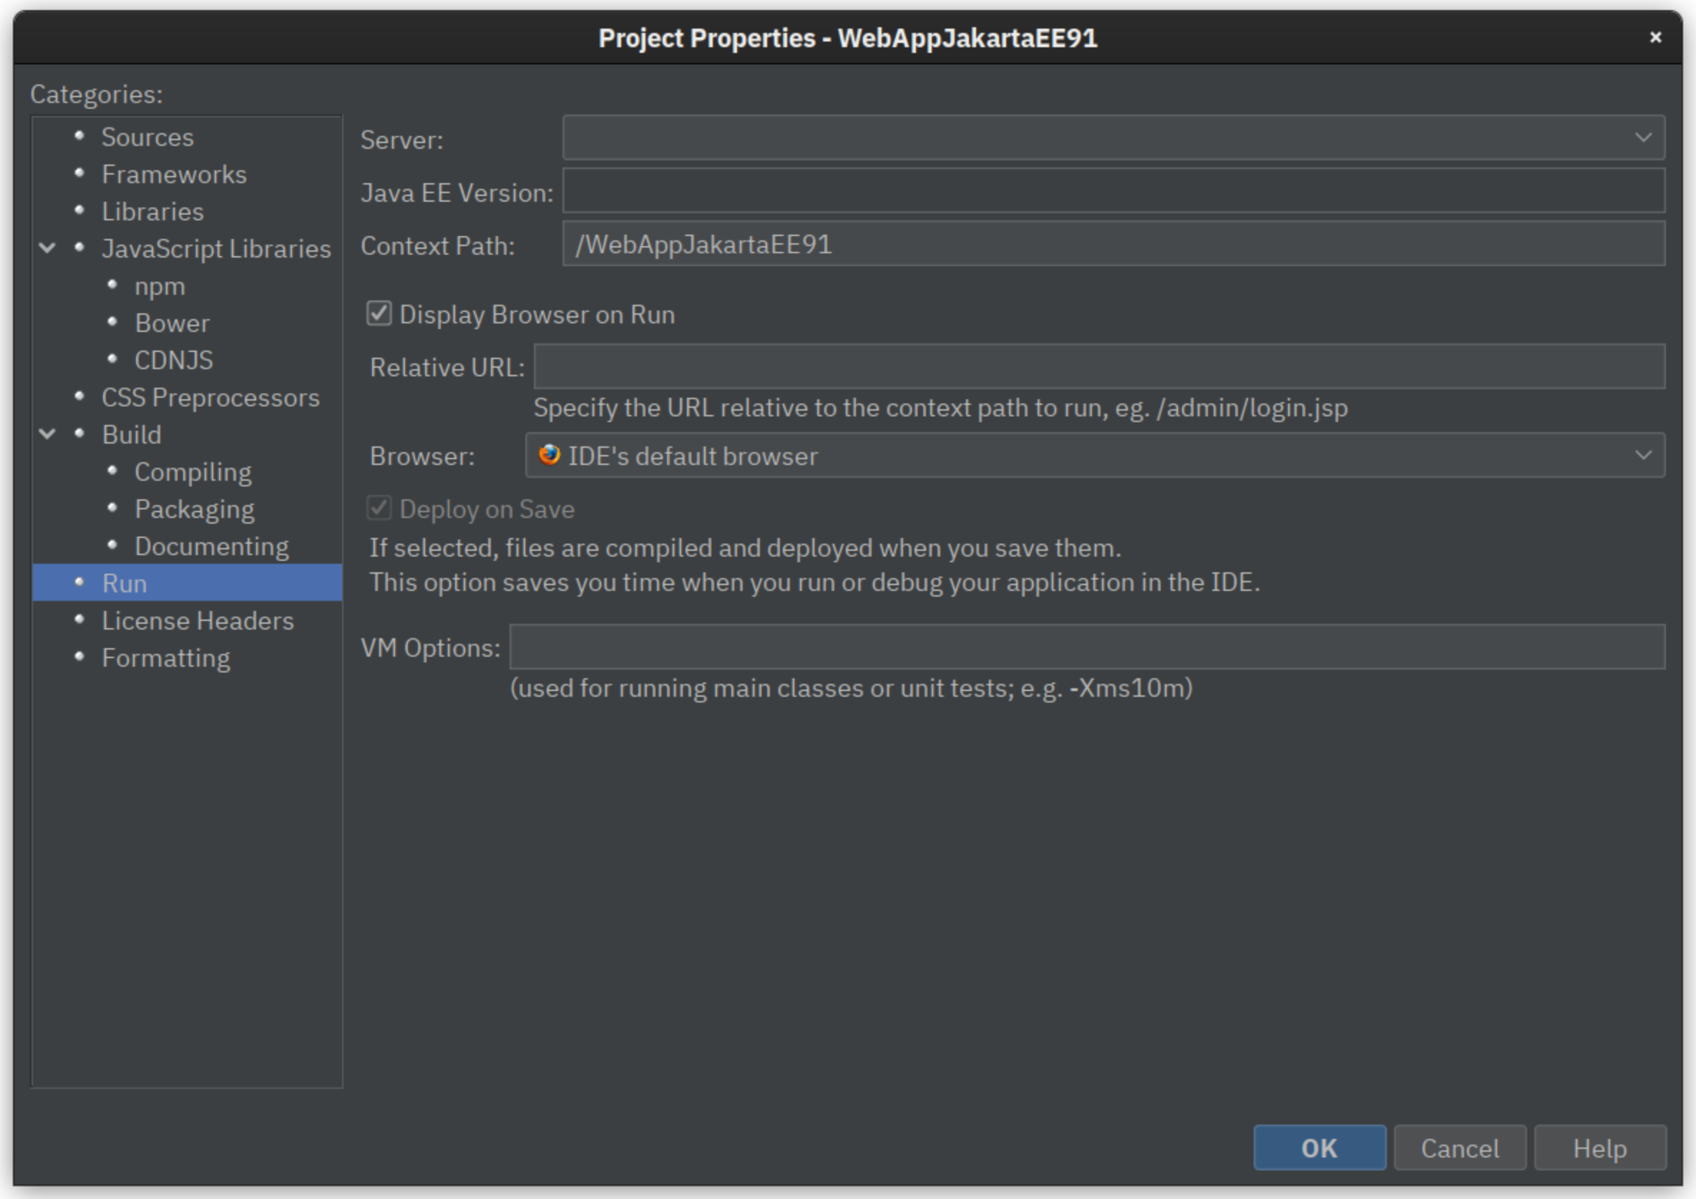Screen dimensions: 1696x1199
Task: Select the License Headers category
Action: (x=198, y=620)
